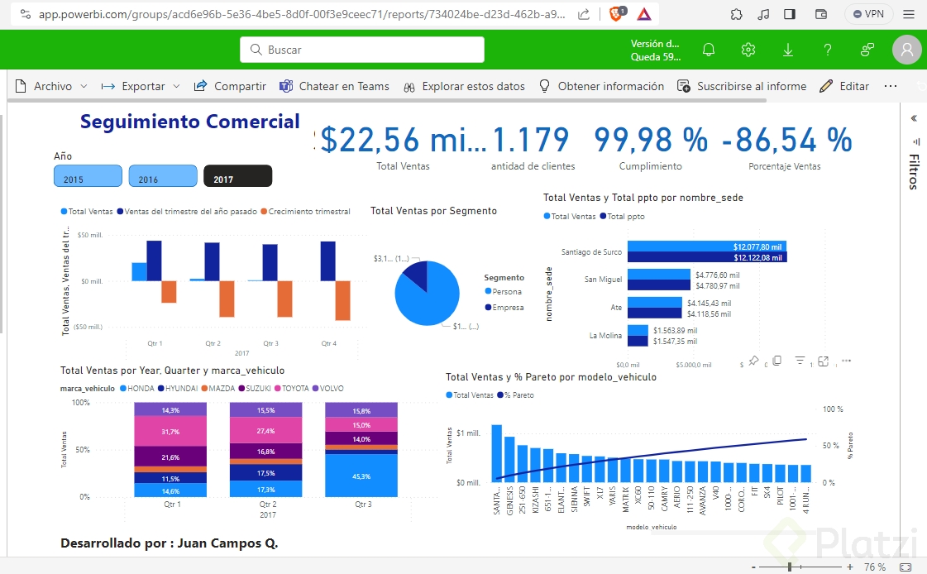The image size is (927, 574).
Task: Open focus mode on the sede chart
Action: click(x=824, y=361)
